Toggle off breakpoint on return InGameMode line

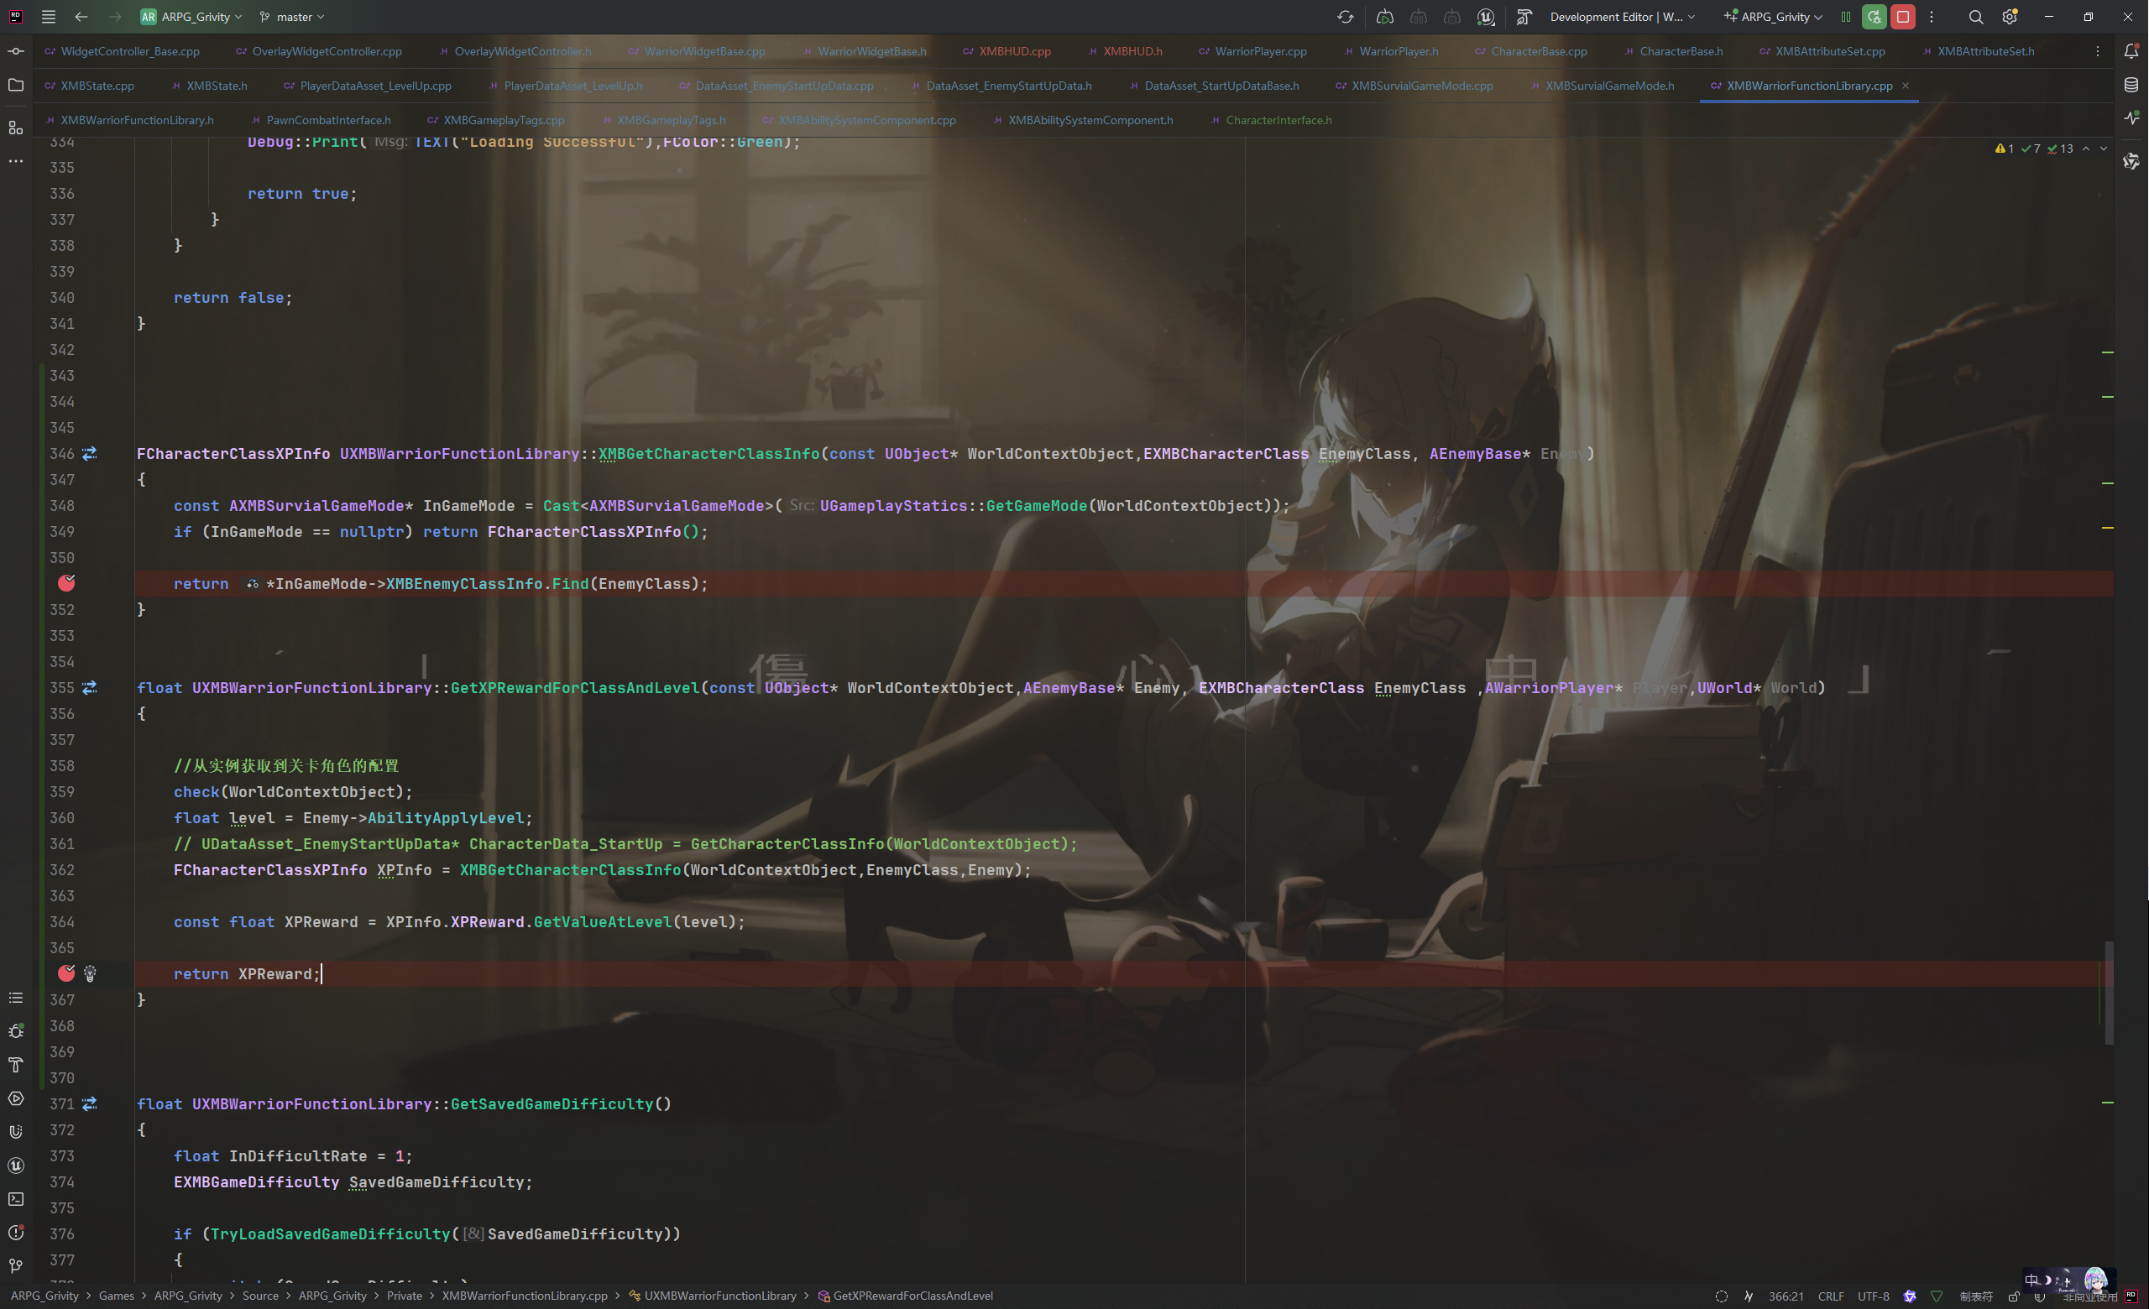(66, 583)
